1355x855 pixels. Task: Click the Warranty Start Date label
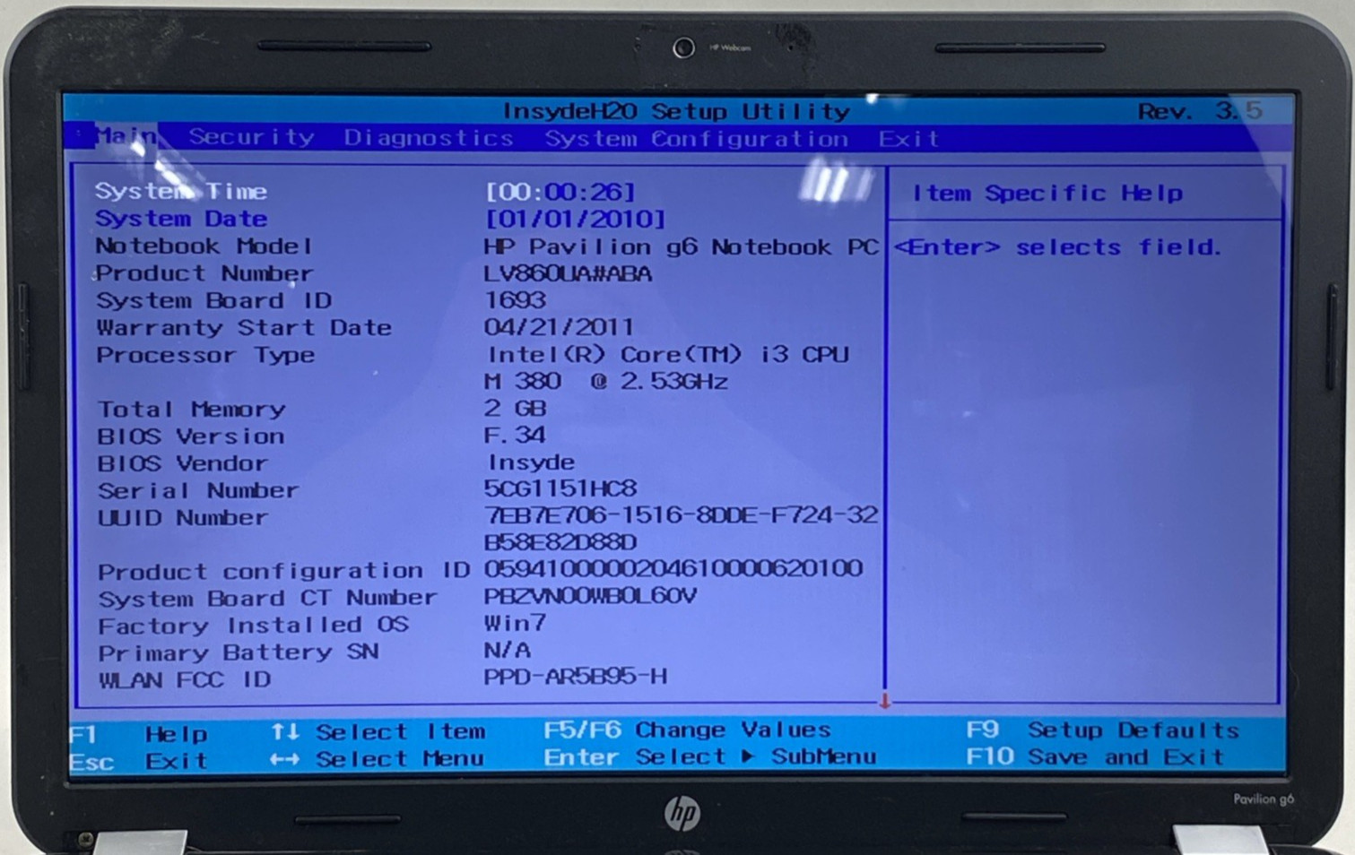pyautogui.click(x=244, y=327)
